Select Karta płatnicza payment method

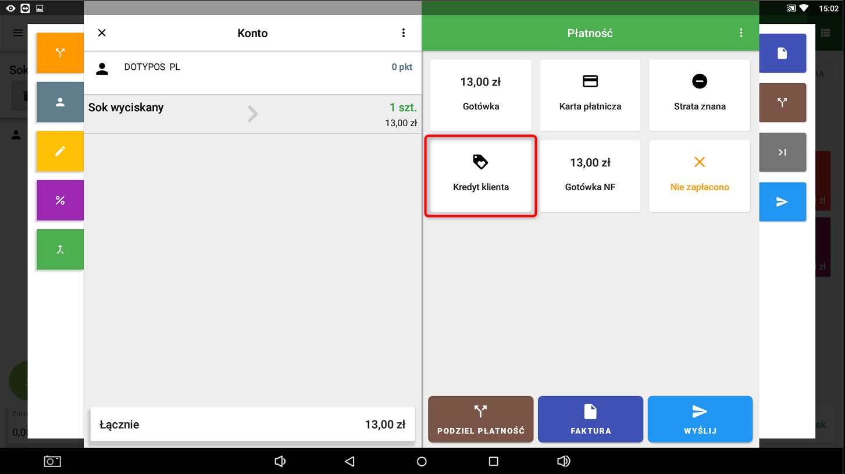(590, 95)
